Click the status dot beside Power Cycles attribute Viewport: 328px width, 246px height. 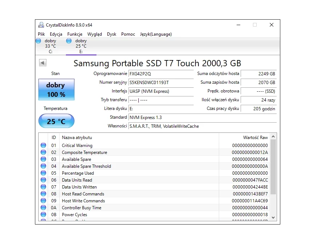(44, 215)
